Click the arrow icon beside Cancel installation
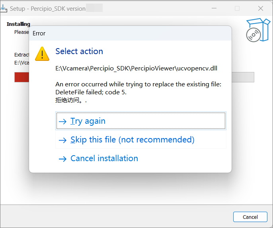Screen dimensions: 273x228 [62, 159]
